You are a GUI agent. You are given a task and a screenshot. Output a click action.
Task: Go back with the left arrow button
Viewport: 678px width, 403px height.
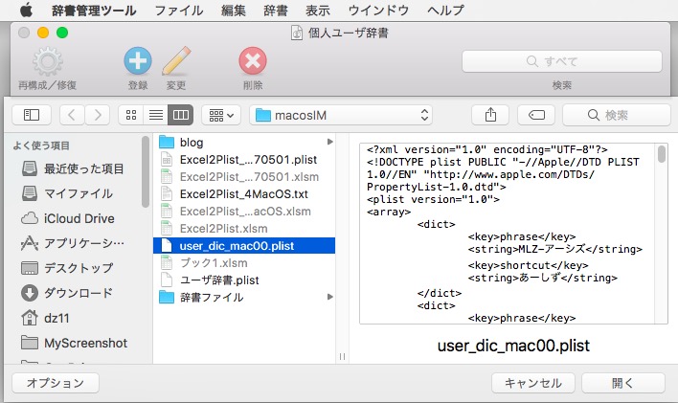(72, 115)
